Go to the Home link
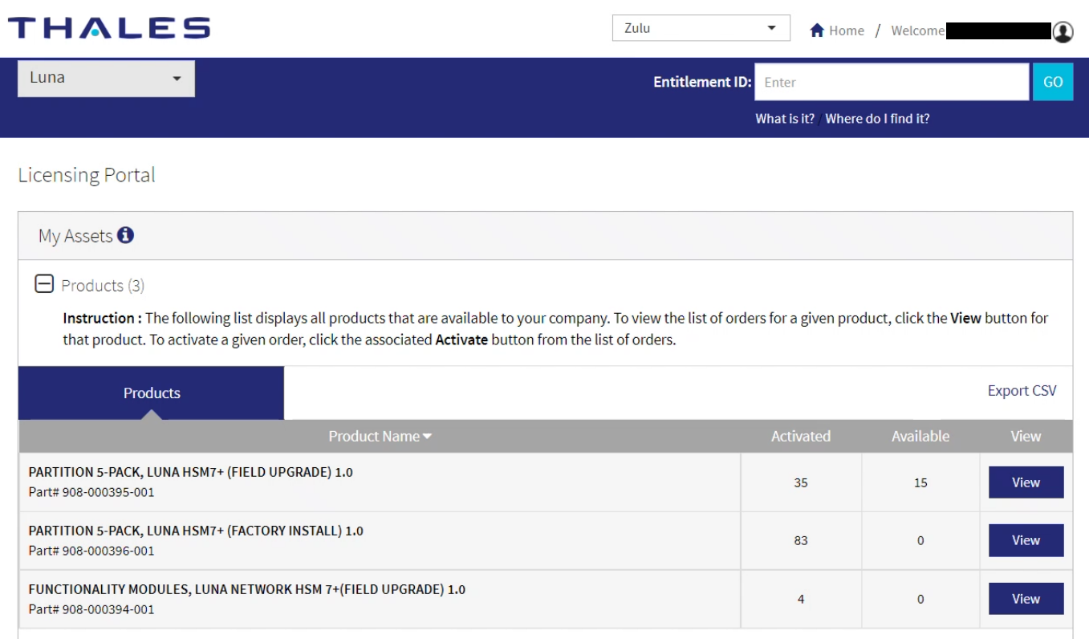Image resolution: width=1089 pixels, height=639 pixels. coord(846,31)
